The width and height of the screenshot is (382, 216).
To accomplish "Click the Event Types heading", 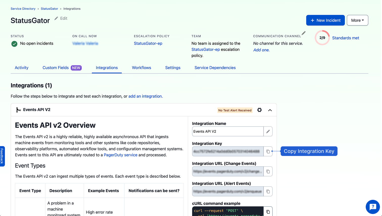I will pyautogui.click(x=30, y=166).
